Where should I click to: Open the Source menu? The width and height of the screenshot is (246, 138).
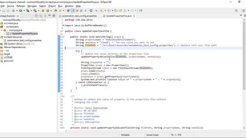coord(10,6)
